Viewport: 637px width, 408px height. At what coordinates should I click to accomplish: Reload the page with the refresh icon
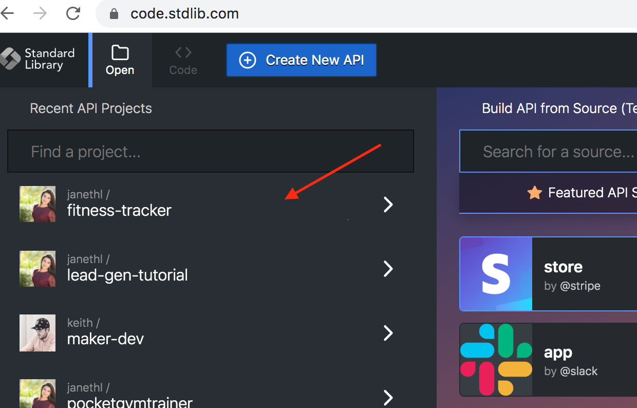tap(73, 13)
